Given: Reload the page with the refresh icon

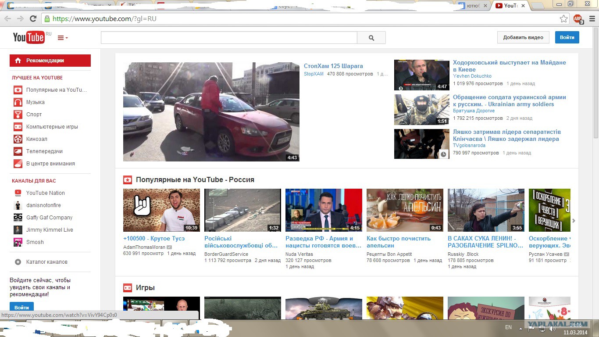Looking at the screenshot, I should click(x=33, y=19).
